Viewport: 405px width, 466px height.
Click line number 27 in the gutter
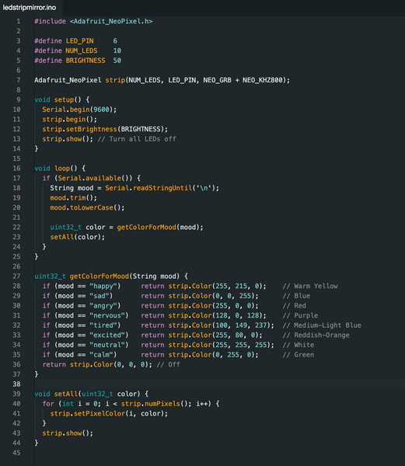[x=16, y=276]
